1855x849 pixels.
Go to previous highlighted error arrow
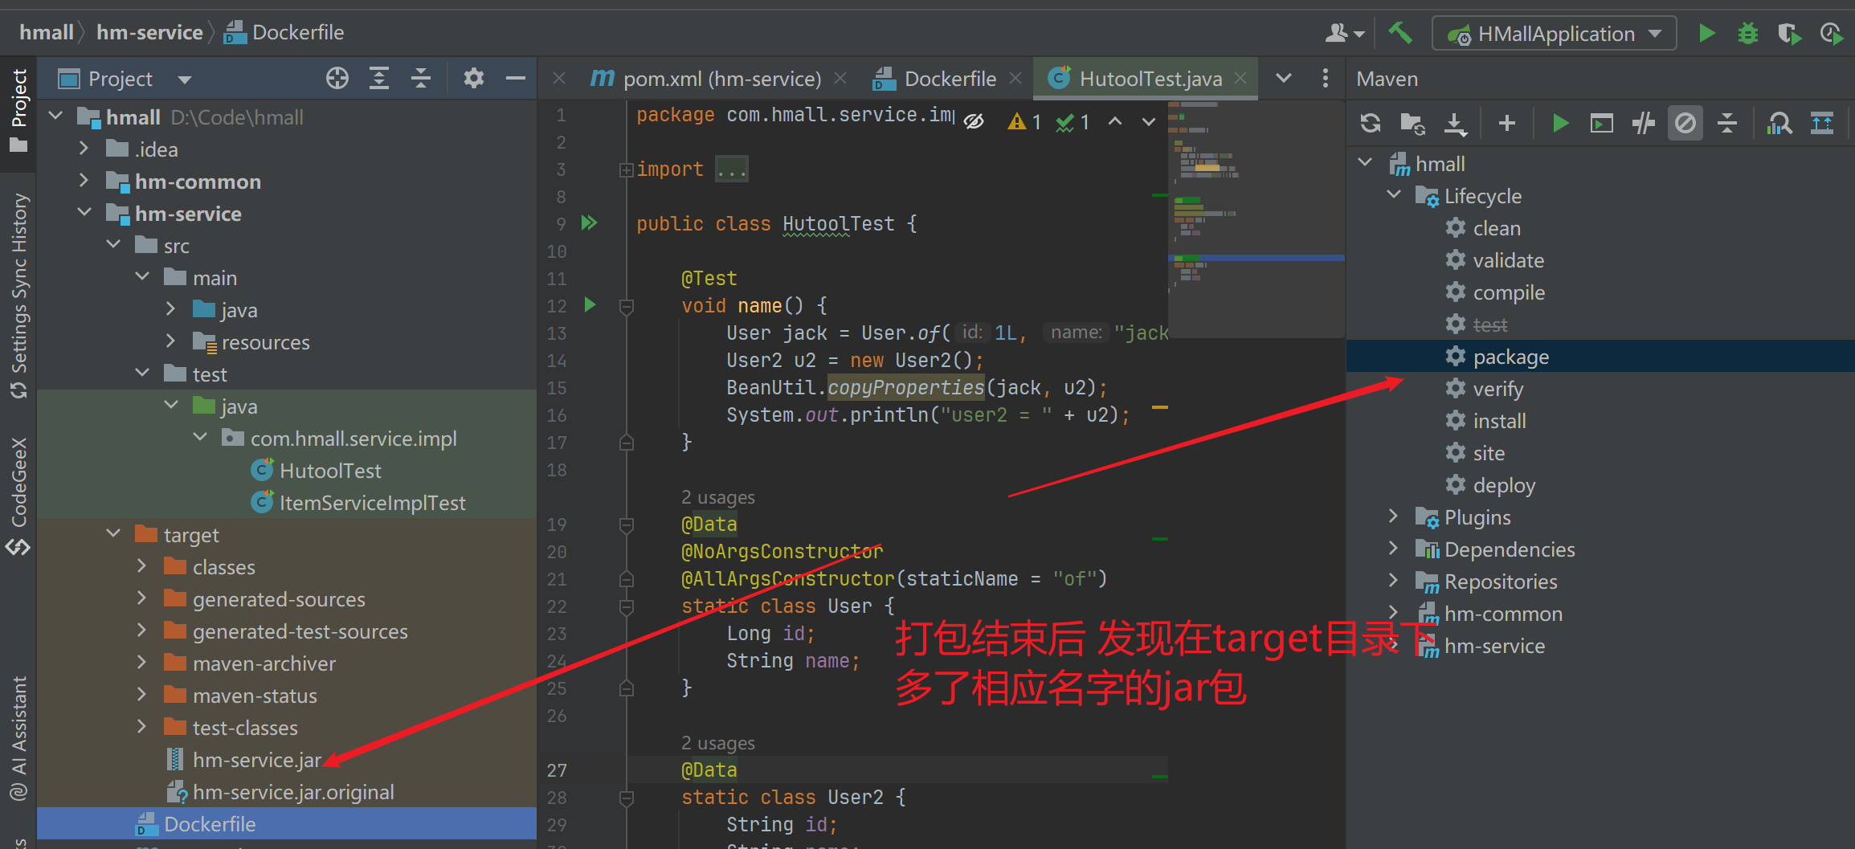pos(1115,121)
